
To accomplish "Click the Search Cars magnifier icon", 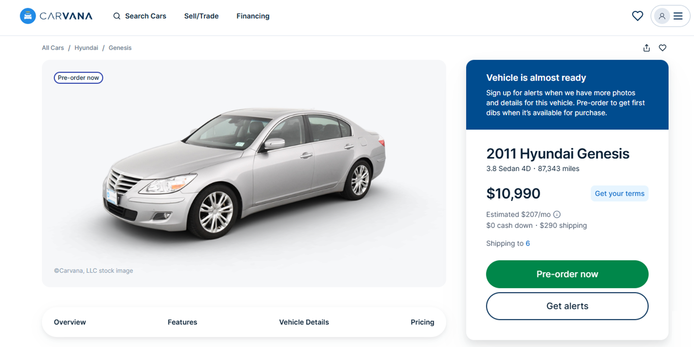I will tap(117, 16).
